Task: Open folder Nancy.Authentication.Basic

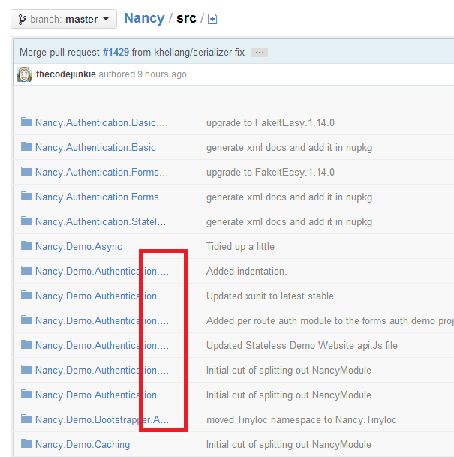Action: point(95,148)
